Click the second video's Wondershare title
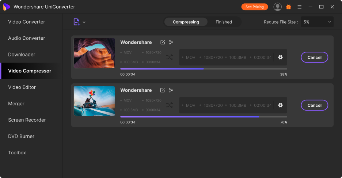The width and height of the screenshot is (342, 178). [136, 90]
